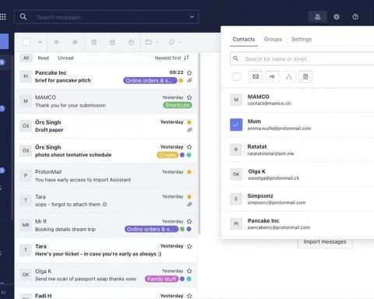This screenshot has height=299, width=374.
Task: Star the Mr R Booking details message
Action: click(x=189, y=221)
